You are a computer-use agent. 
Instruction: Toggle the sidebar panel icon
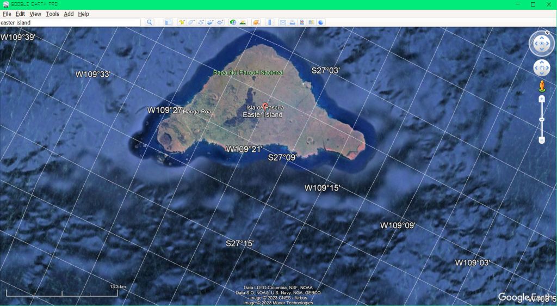click(x=168, y=22)
